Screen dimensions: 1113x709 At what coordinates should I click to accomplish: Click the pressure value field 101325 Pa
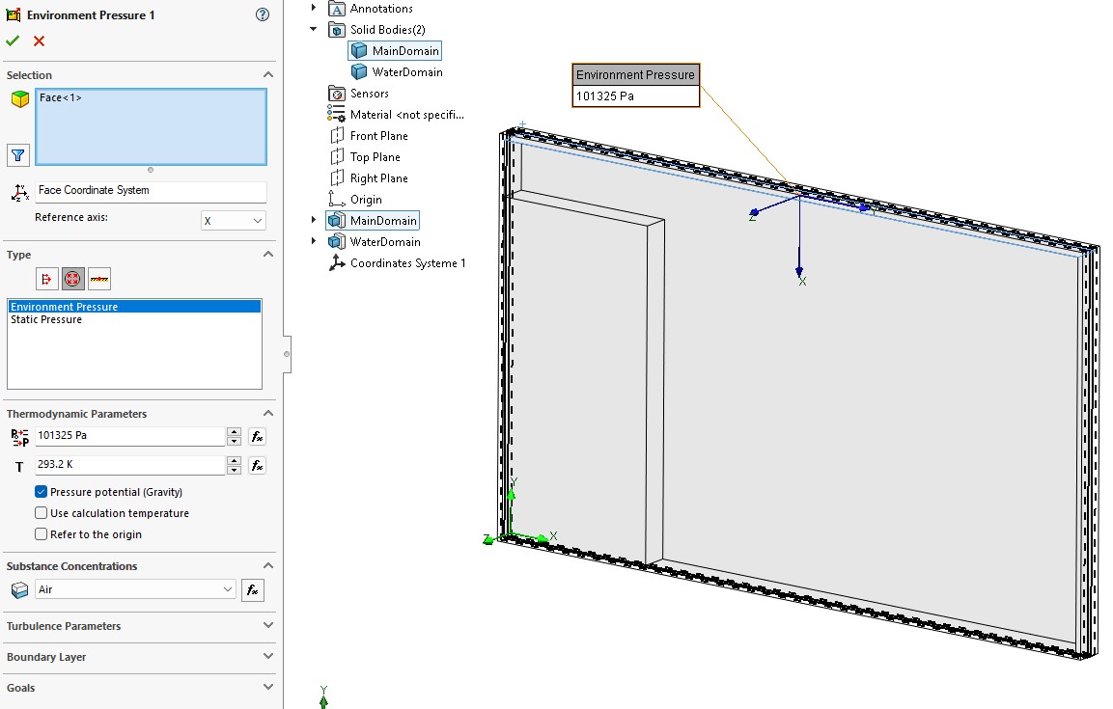click(128, 436)
